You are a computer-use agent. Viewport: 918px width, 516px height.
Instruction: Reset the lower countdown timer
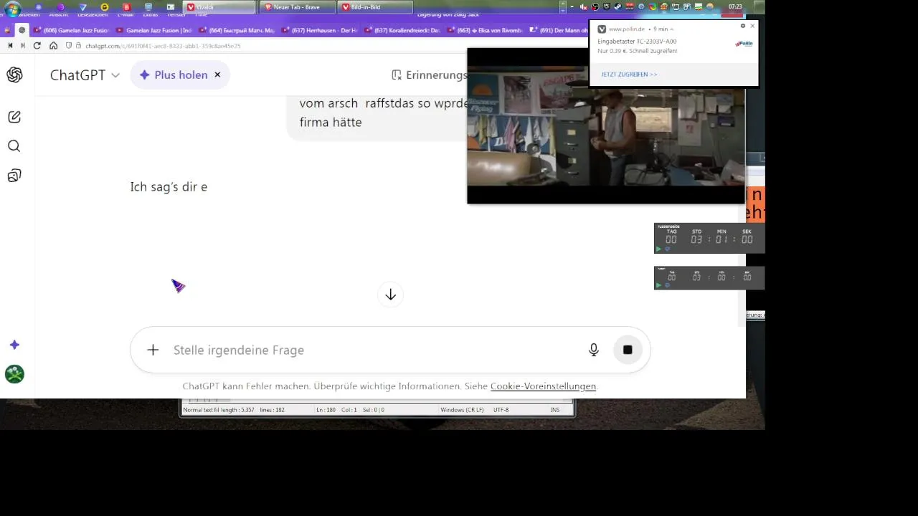(x=667, y=285)
